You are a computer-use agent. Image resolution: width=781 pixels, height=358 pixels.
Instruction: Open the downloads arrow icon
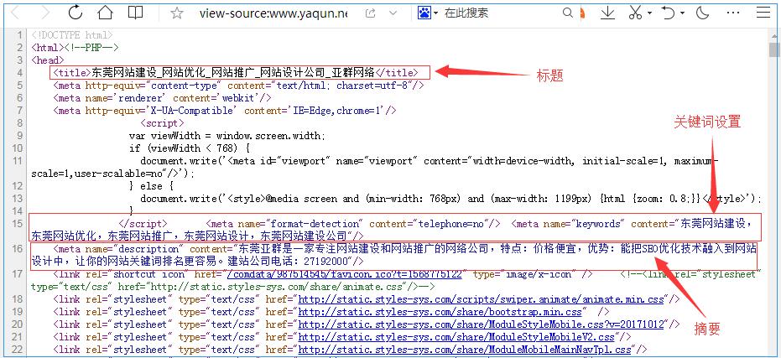point(607,13)
